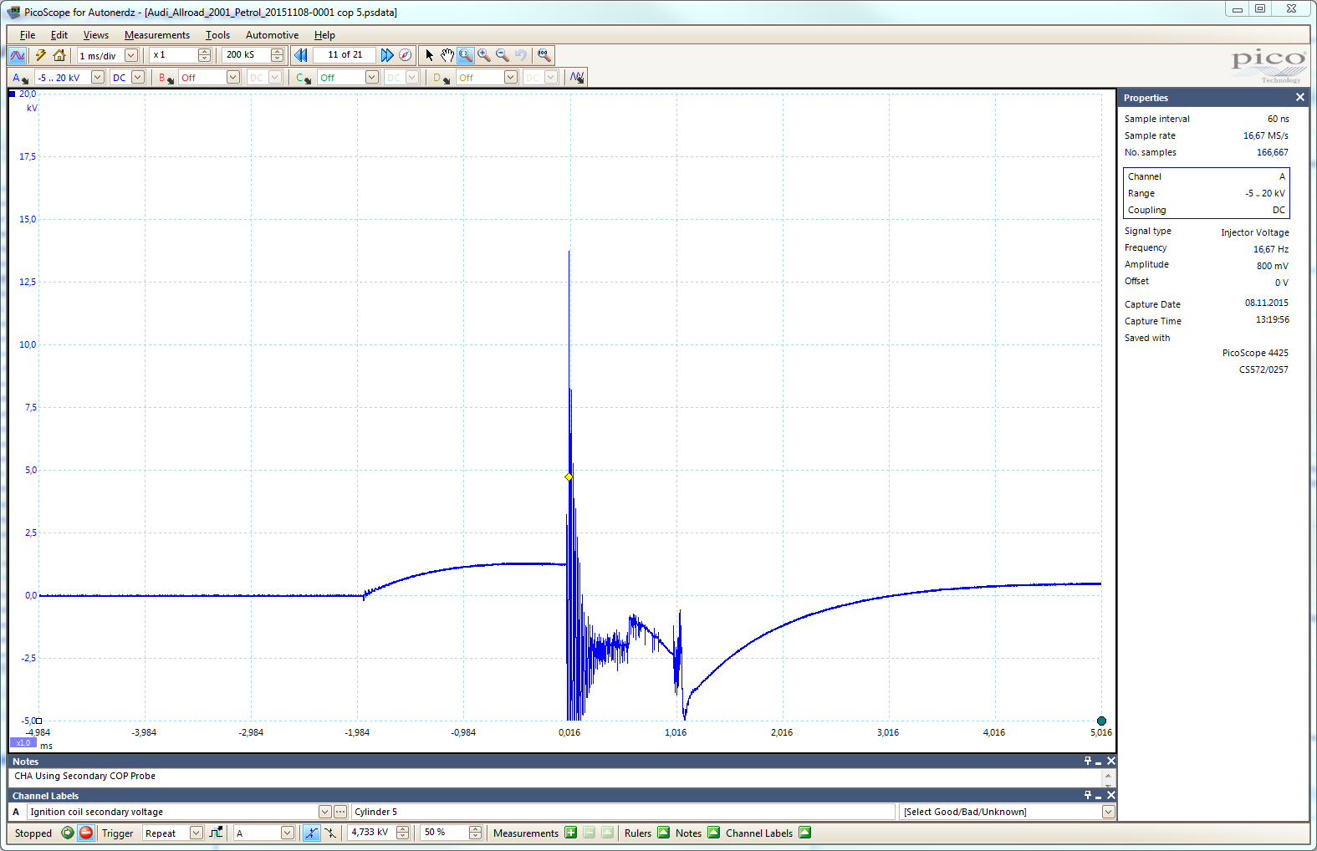Pin the Notes panel
This screenshot has height=851, width=1317.
pos(1088,761)
